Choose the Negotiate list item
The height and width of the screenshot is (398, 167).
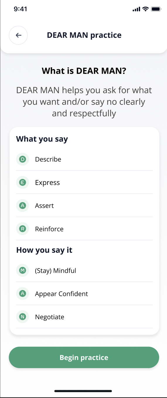pyautogui.click(x=84, y=317)
